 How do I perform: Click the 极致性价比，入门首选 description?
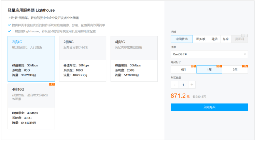click(x=27, y=47)
